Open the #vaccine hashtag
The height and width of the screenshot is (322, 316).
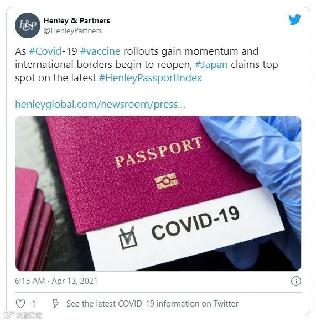pos(100,51)
